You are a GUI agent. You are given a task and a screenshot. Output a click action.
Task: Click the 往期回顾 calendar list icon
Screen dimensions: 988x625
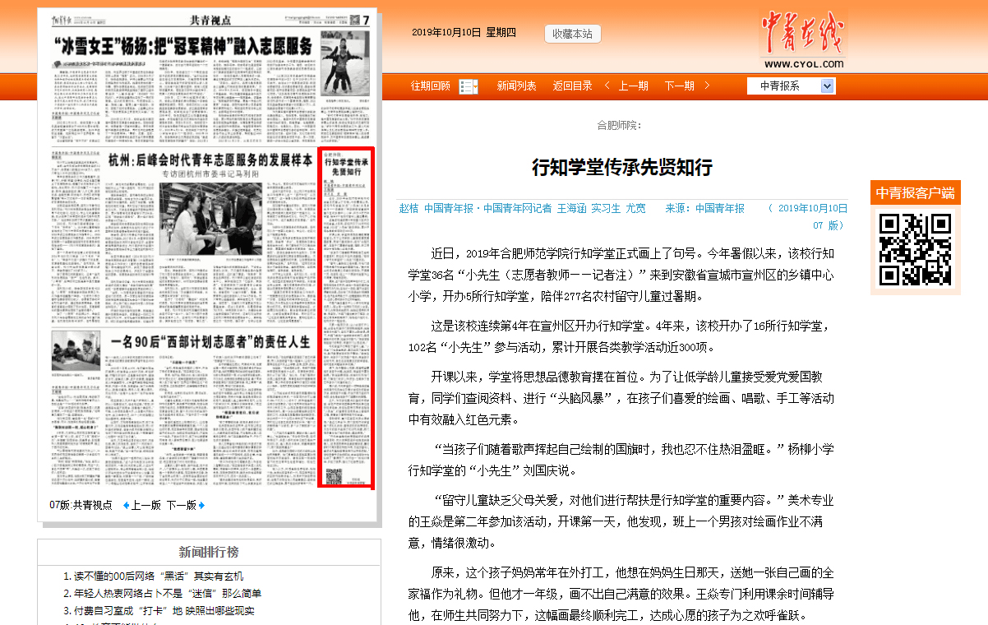[x=468, y=86]
